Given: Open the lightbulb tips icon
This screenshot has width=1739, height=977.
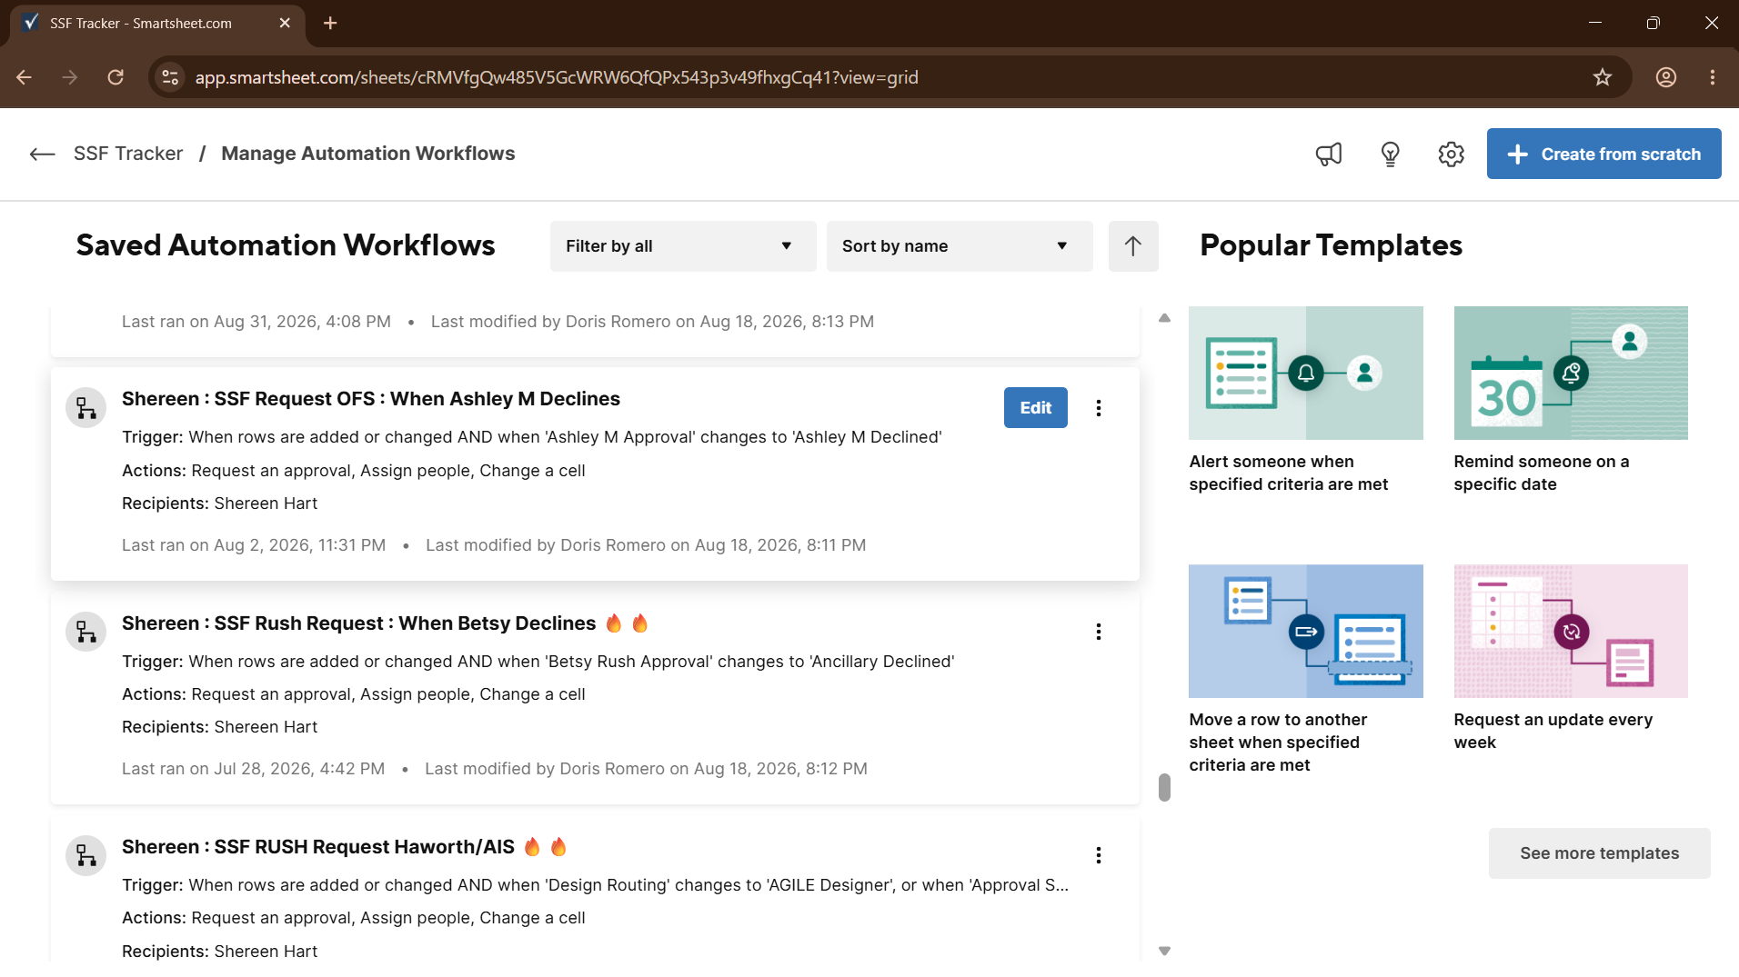Looking at the screenshot, I should coord(1390,155).
